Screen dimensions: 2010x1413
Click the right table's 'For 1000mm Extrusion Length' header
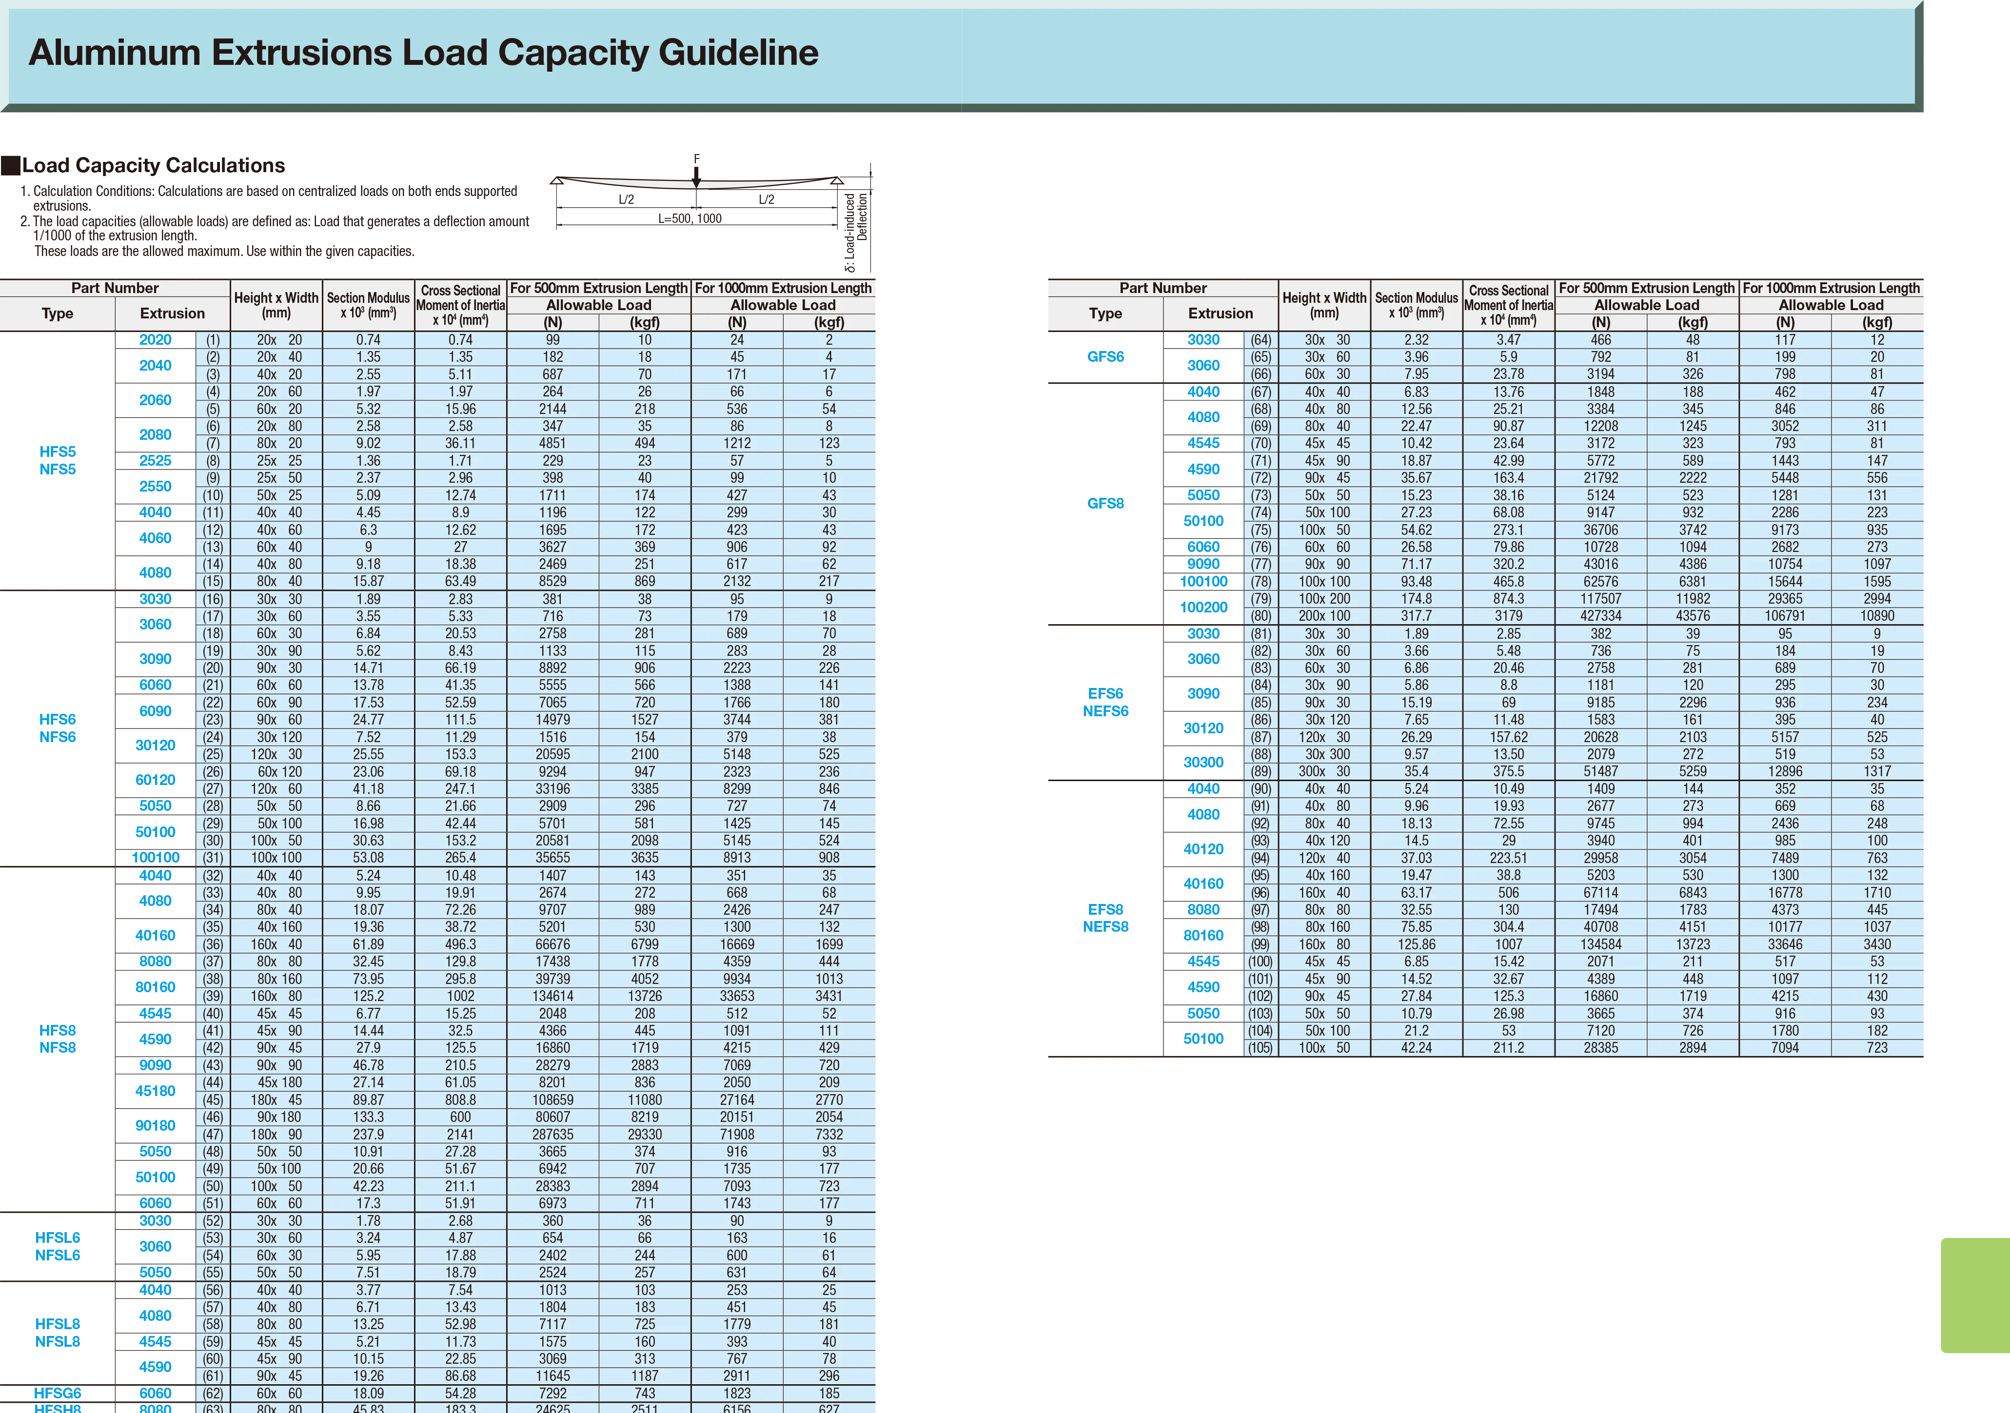[1831, 288]
